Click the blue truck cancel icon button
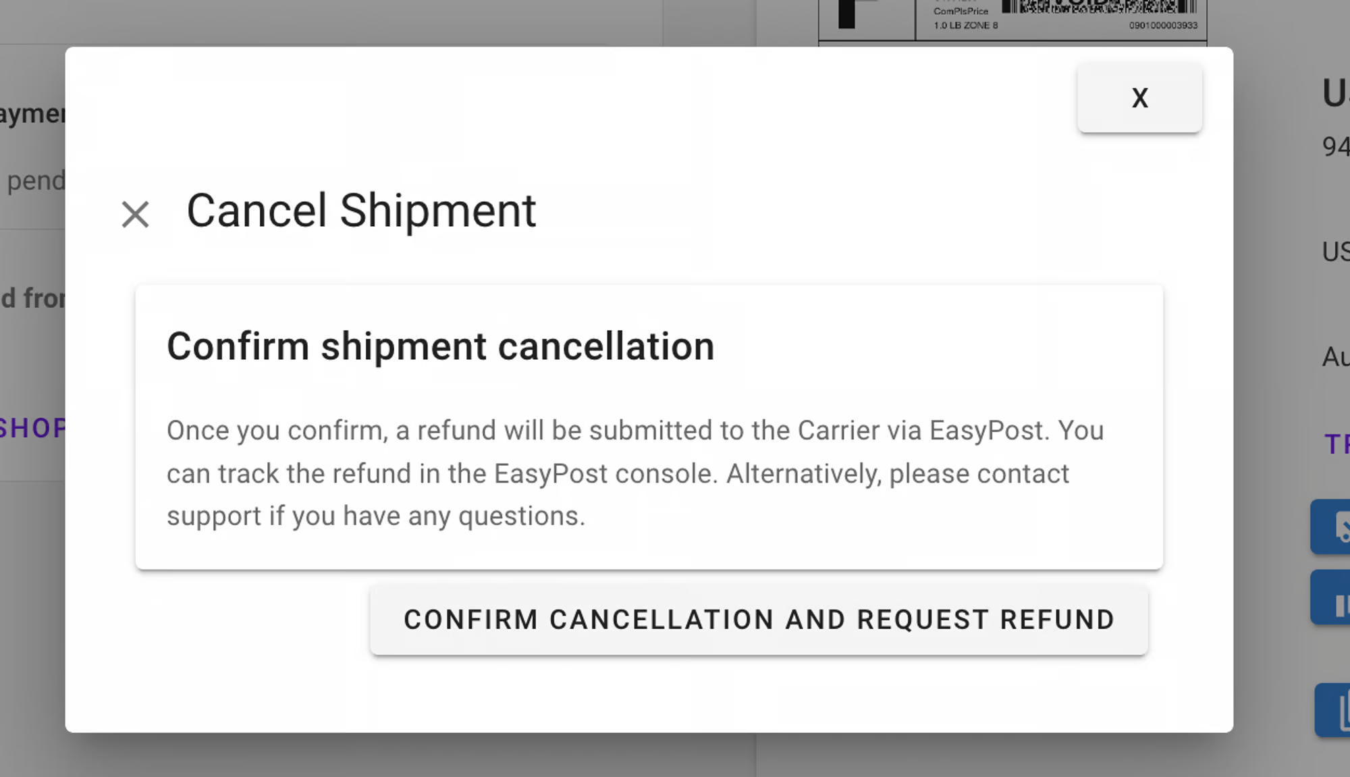The image size is (1350, 777). point(1331,527)
